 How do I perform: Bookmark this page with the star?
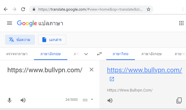[x=149, y=9]
